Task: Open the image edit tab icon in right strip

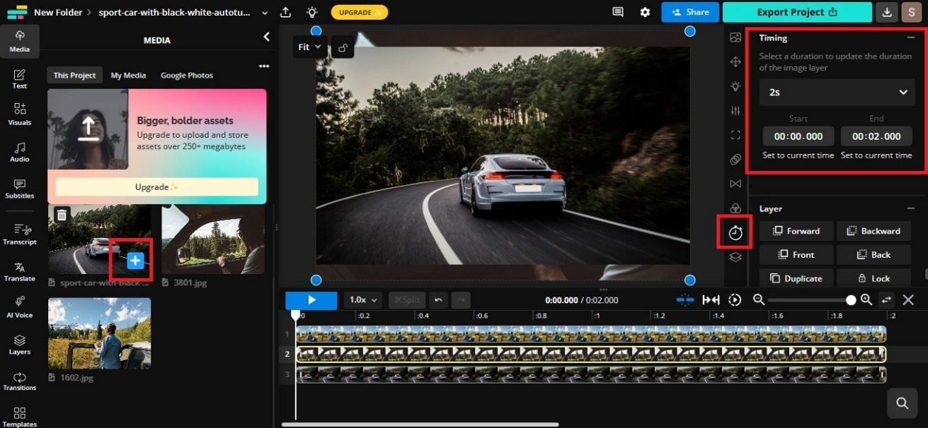Action: pos(735,37)
